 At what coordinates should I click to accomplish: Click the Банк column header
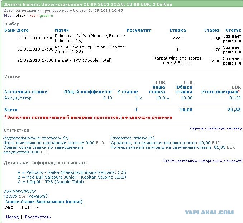(x=10, y=30)
